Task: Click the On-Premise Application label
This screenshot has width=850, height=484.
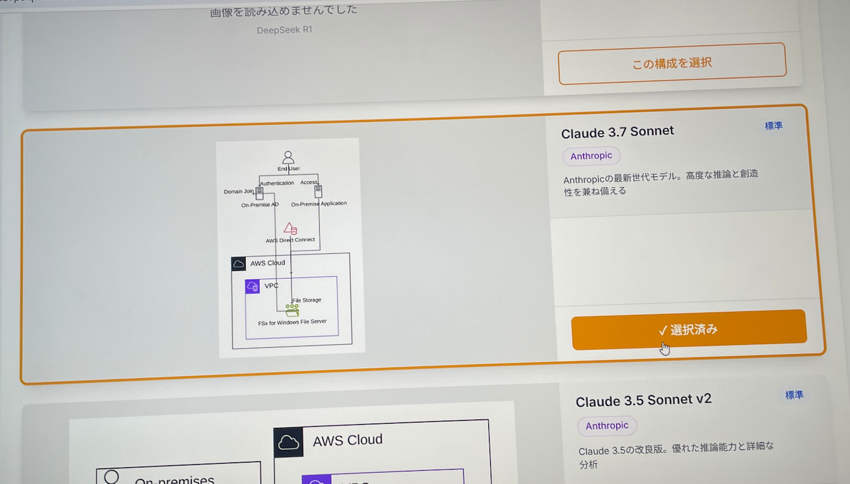Action: tap(319, 204)
